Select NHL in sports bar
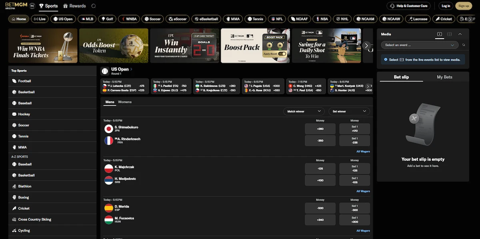This screenshot has height=239, width=480. tap(342, 19)
